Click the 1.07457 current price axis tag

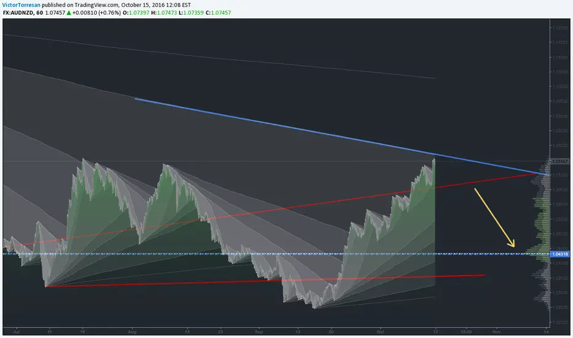(x=559, y=161)
